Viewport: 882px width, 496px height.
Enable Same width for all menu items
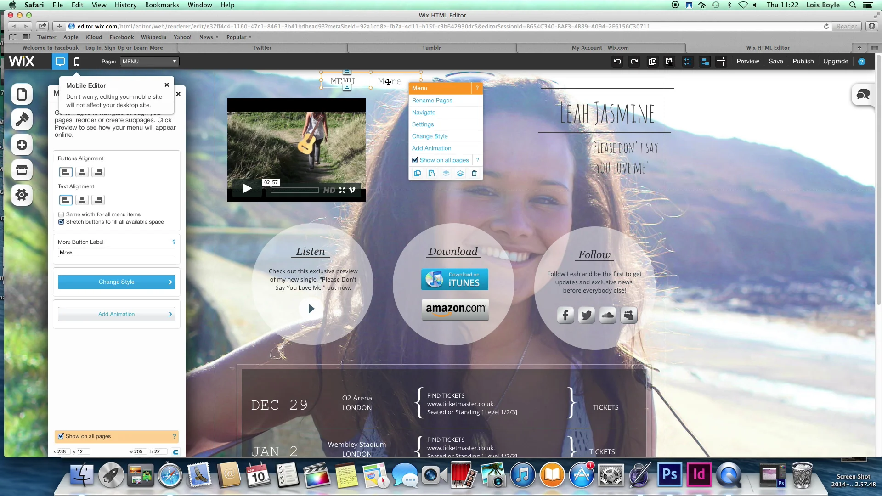pyautogui.click(x=61, y=214)
